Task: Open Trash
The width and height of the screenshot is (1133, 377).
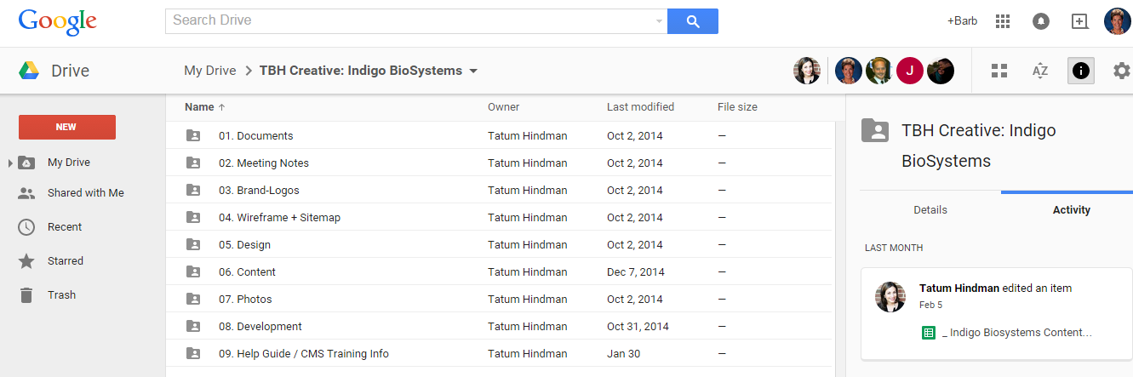Action: pos(61,295)
